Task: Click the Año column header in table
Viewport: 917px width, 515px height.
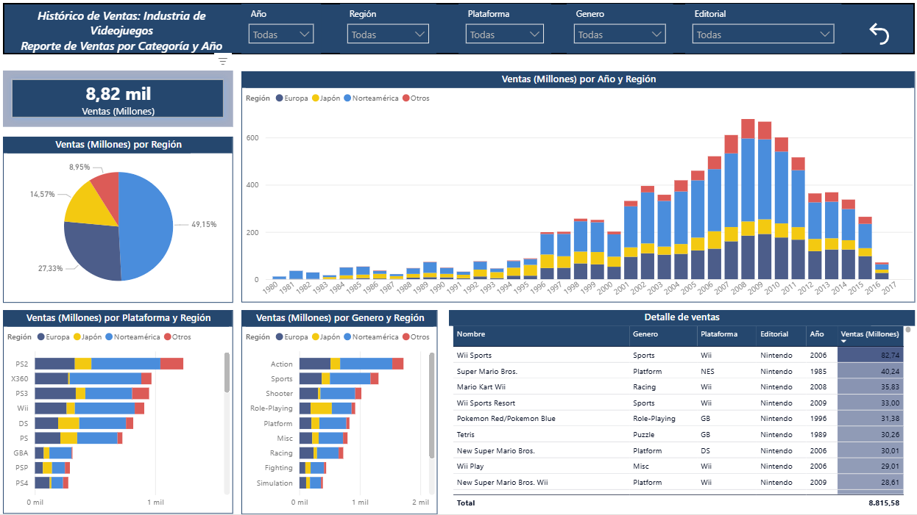Action: (817, 334)
